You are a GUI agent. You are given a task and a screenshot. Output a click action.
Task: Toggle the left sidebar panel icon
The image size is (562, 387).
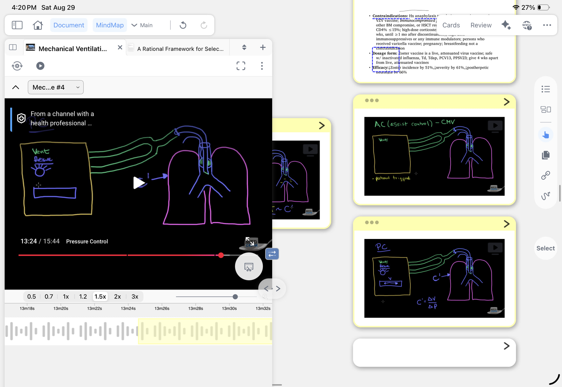click(17, 25)
